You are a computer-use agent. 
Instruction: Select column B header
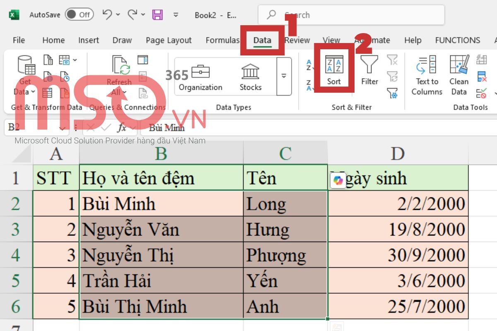pyautogui.click(x=161, y=154)
